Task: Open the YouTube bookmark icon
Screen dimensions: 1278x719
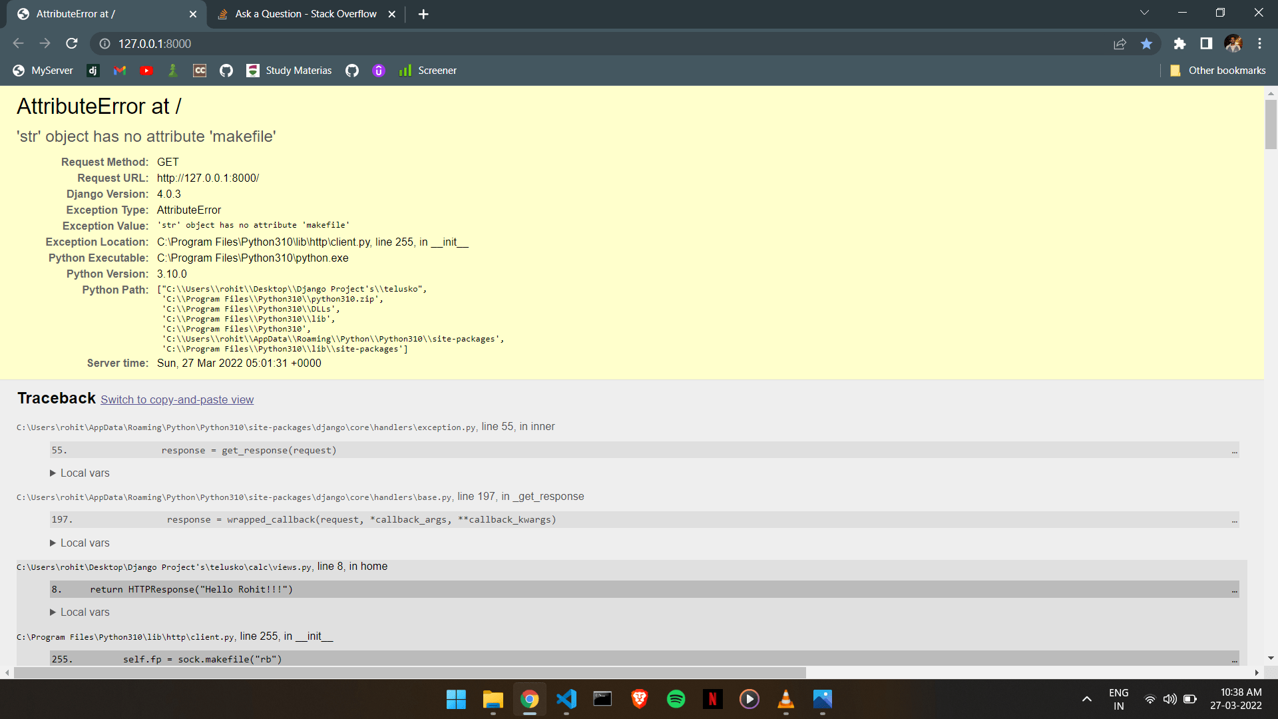Action: click(x=146, y=71)
